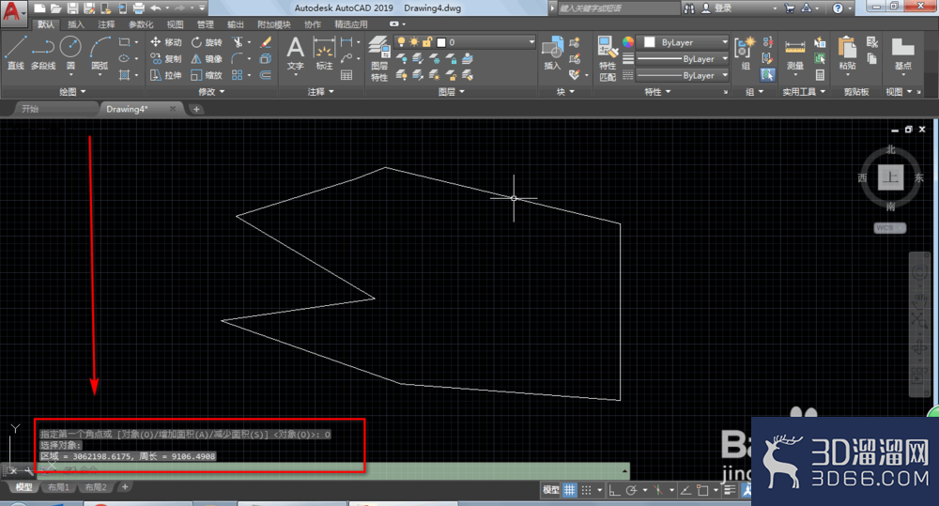This screenshot has height=506, width=939.
Task: Expand the 实用工具 (Utilities) panel
Action: coord(804,92)
